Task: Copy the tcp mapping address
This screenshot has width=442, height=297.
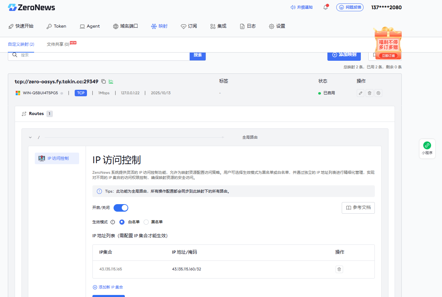Action: [104, 82]
